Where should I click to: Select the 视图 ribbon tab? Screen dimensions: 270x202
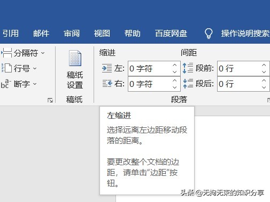(x=102, y=34)
